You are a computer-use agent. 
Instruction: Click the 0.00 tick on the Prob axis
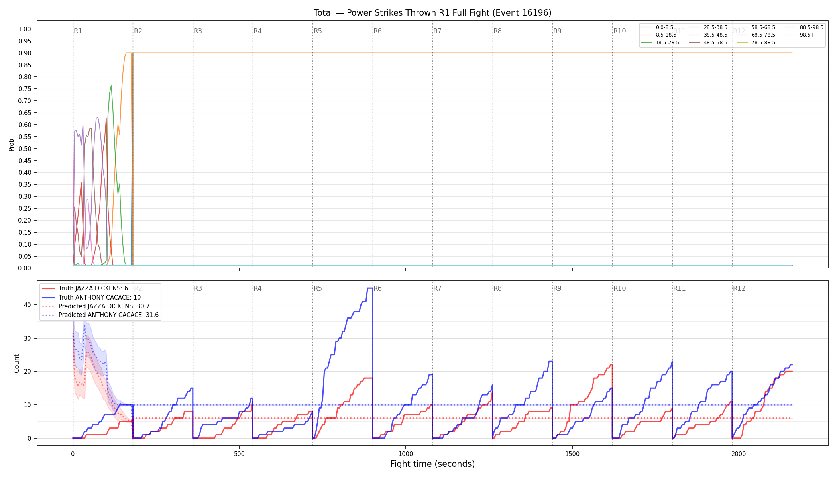point(25,268)
